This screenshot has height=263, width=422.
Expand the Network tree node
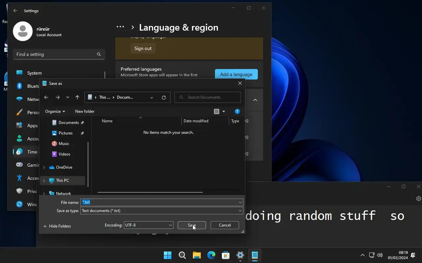point(44,194)
